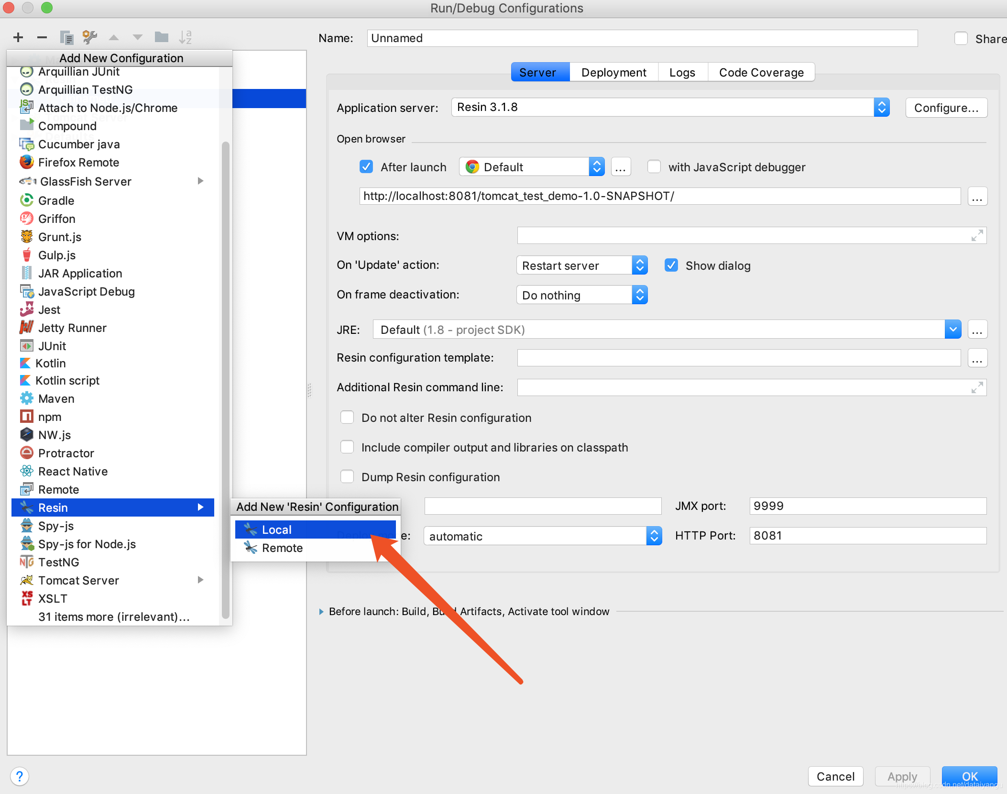The image size is (1007, 794).
Task: Check Do not alter Resin configuration
Action: [347, 418]
